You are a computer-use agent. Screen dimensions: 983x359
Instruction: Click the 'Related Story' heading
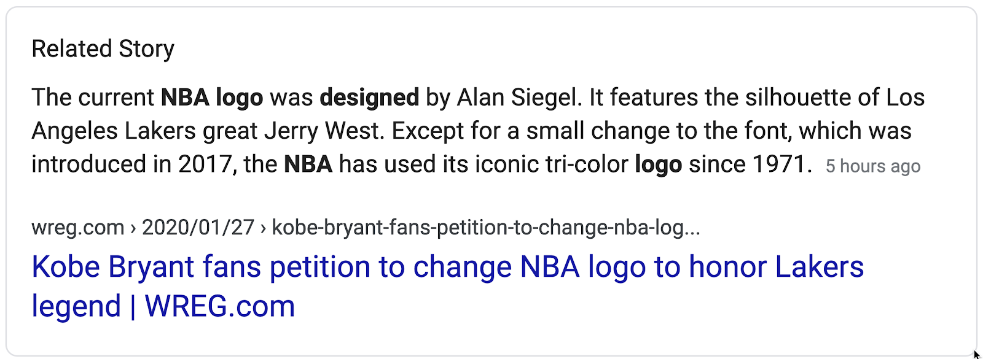103,48
